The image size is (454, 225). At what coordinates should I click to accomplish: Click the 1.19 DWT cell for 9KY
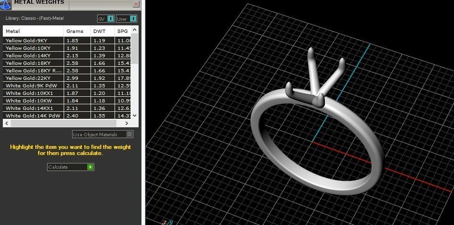(102, 41)
